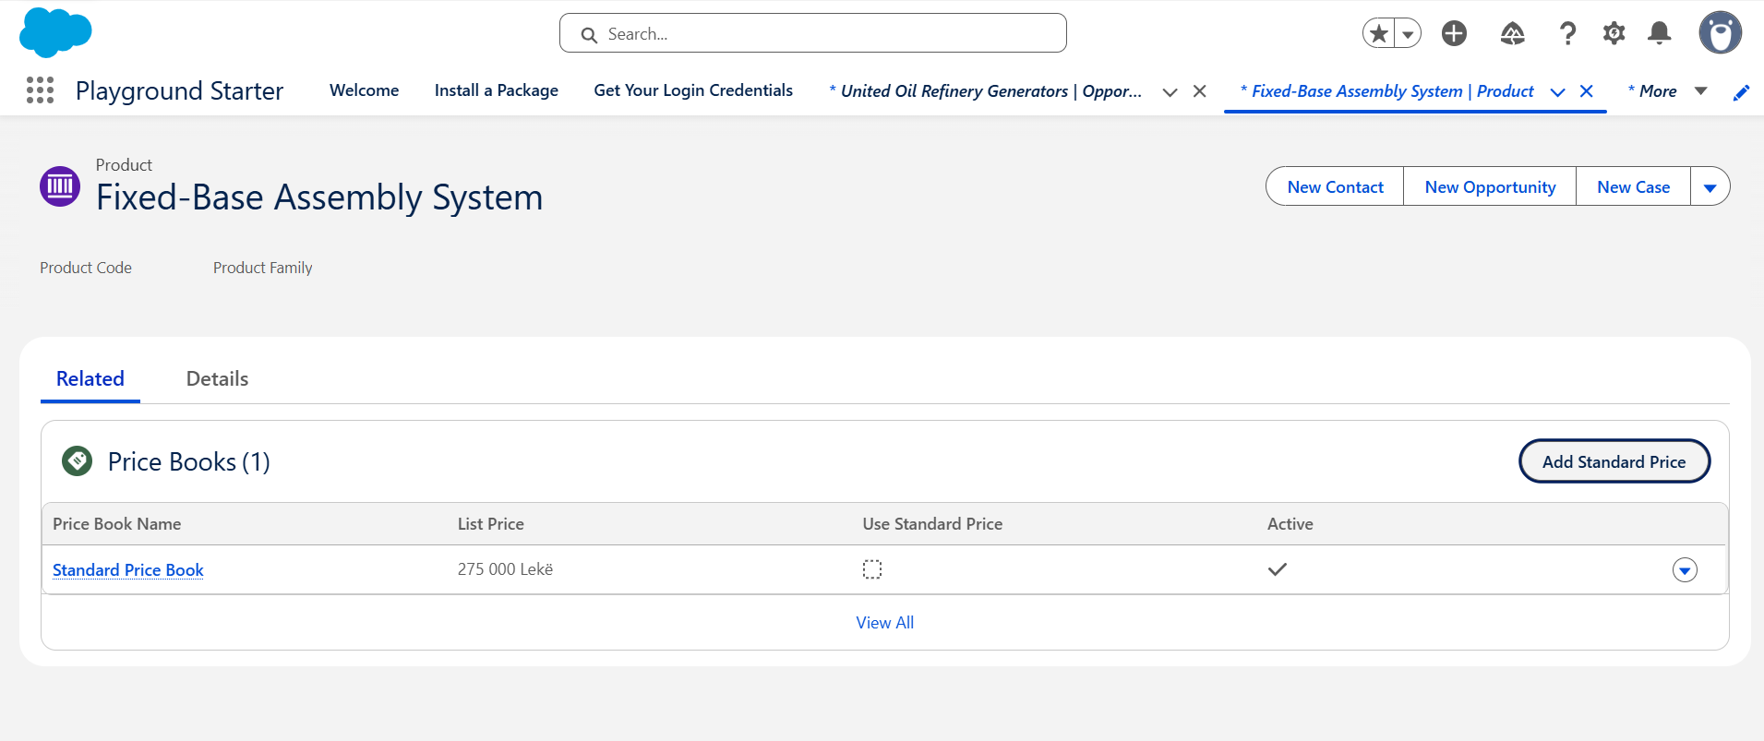Click the pencil icon to edit navigation

1742,91
